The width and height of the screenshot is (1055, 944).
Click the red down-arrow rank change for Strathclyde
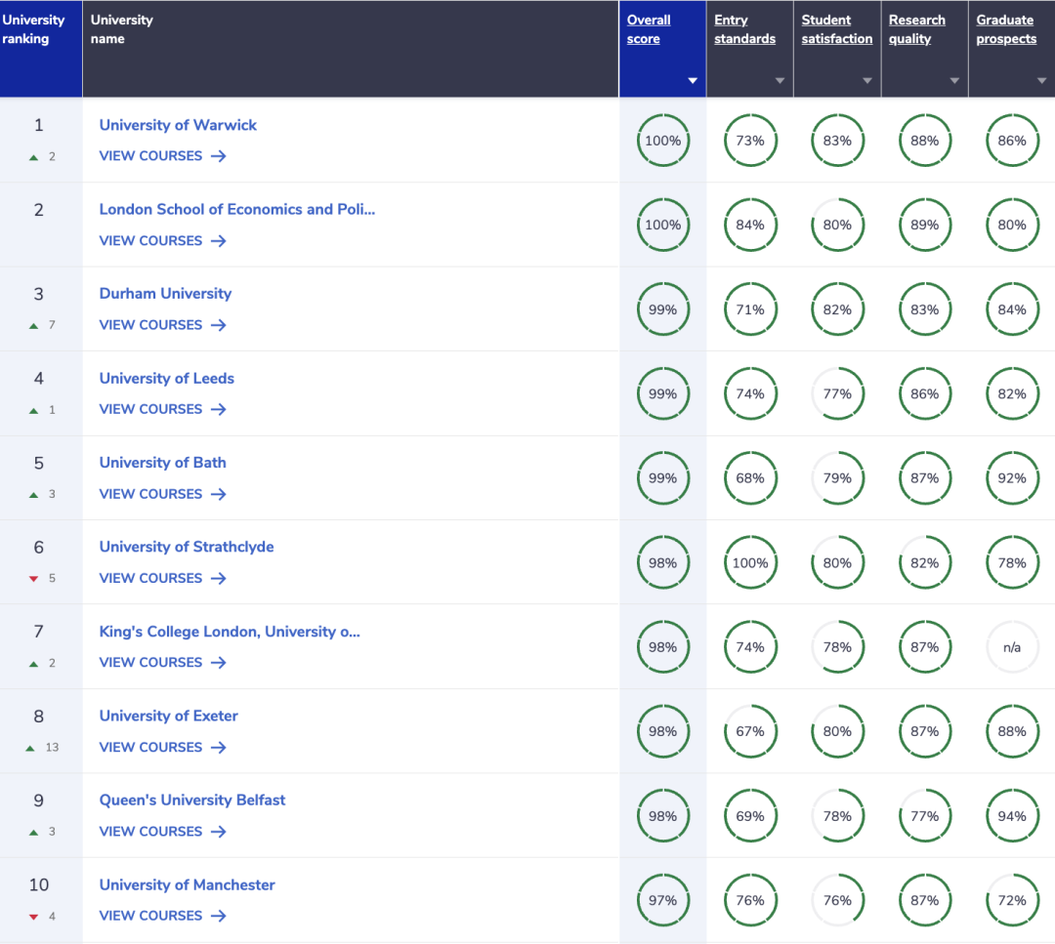pyautogui.click(x=34, y=579)
